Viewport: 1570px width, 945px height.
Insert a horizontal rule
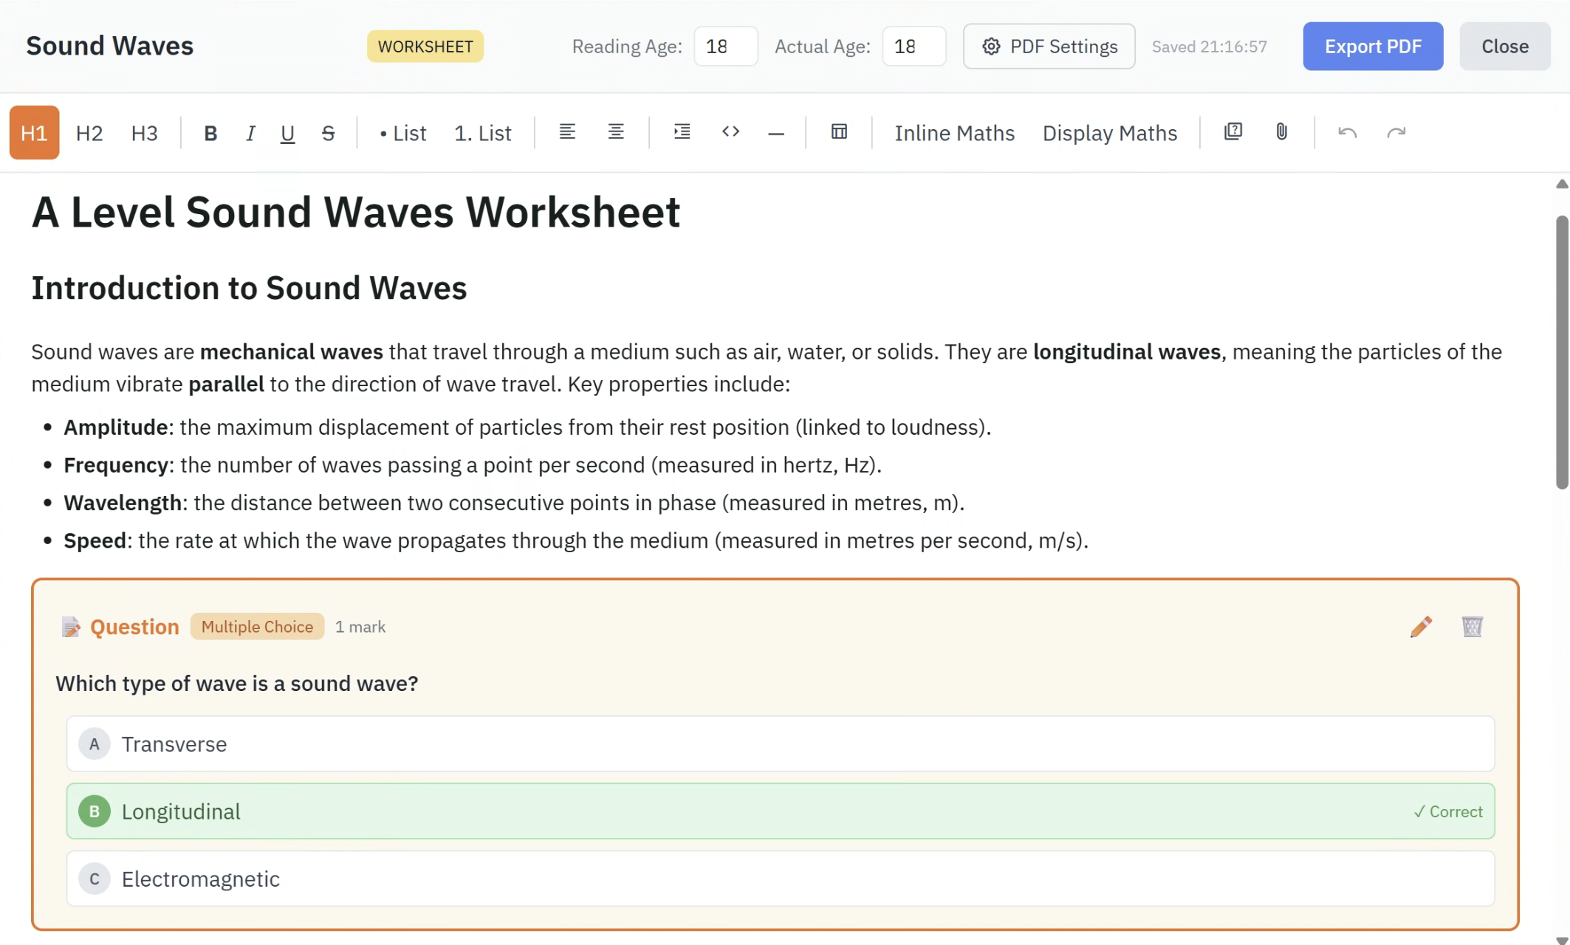776,133
